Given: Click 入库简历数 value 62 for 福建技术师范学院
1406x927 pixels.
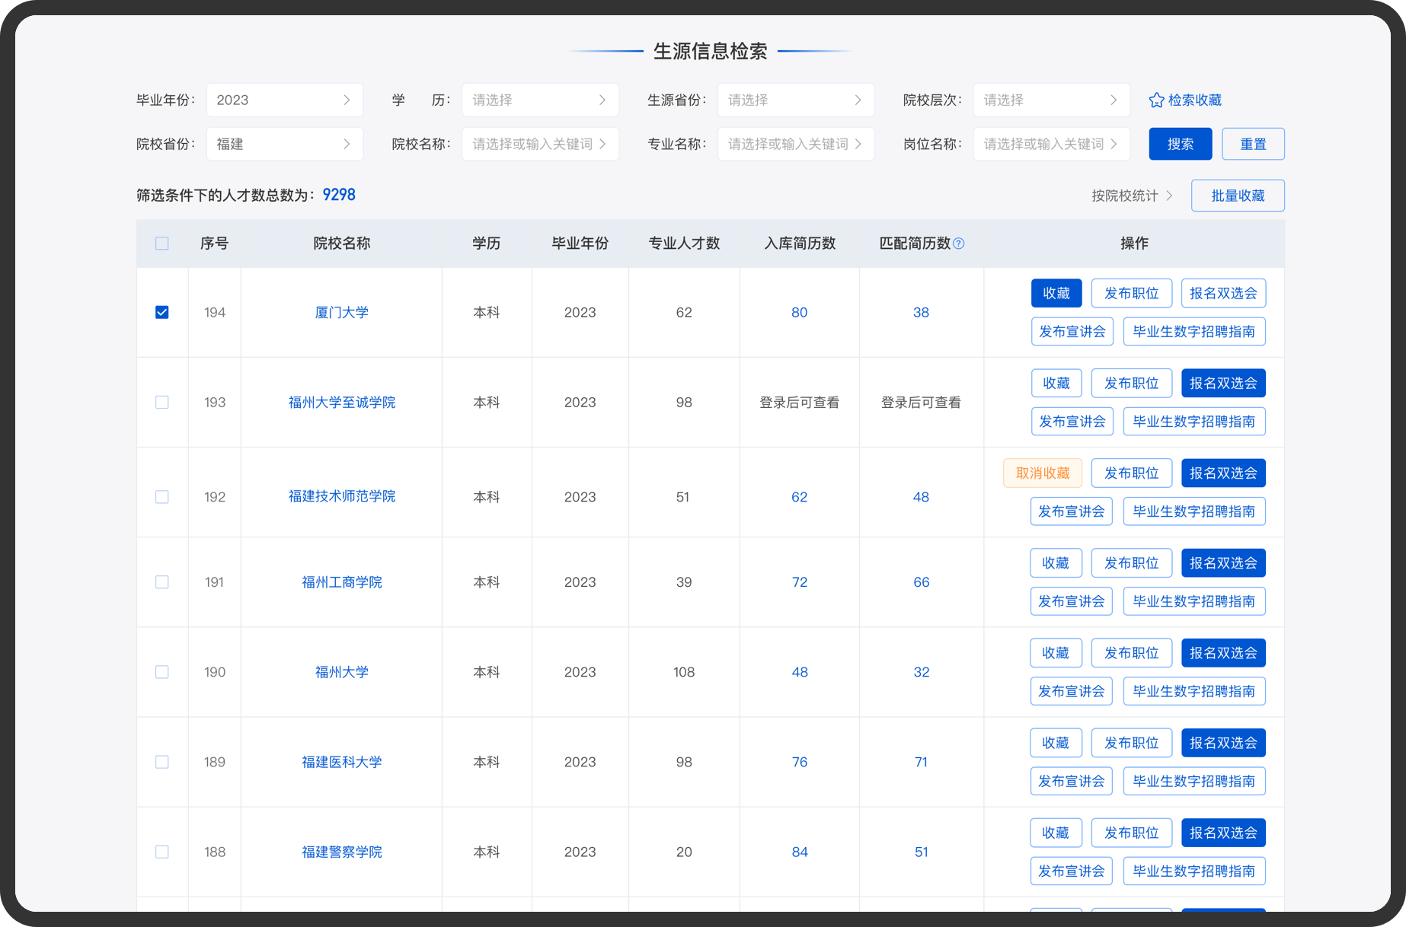Looking at the screenshot, I should pos(799,496).
